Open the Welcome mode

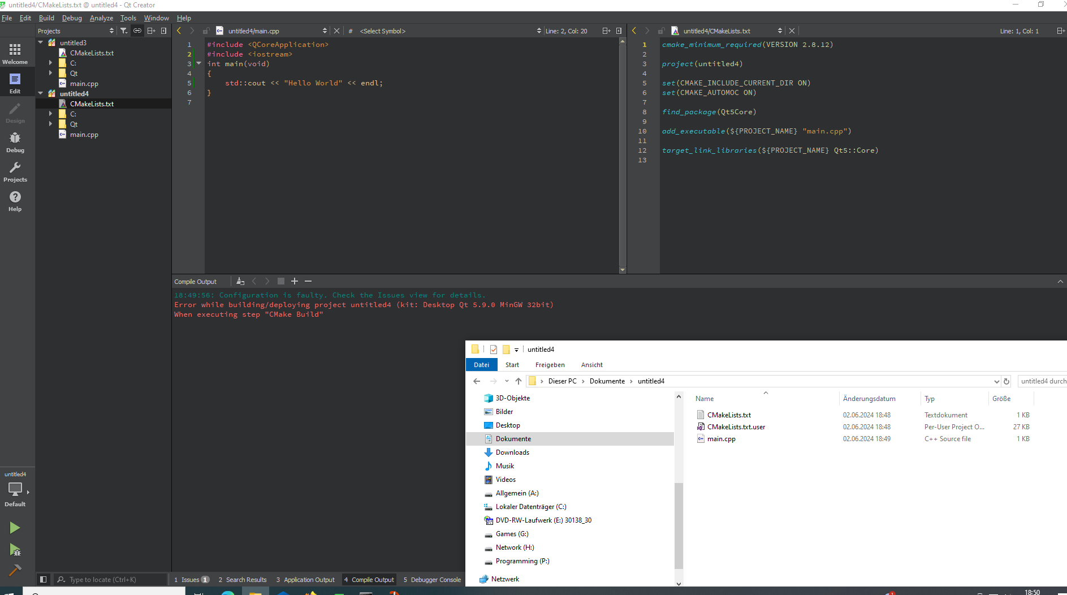pos(15,54)
